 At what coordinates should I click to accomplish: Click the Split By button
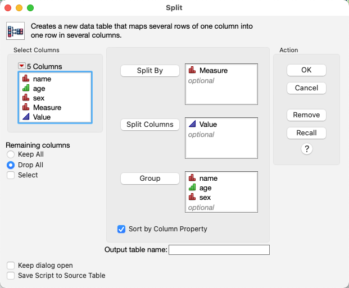point(150,71)
